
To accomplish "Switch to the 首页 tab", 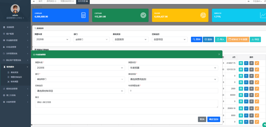I will tap(40, 1).
